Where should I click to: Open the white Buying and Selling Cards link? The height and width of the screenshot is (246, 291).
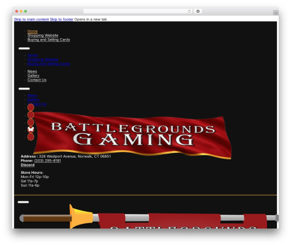(49, 40)
